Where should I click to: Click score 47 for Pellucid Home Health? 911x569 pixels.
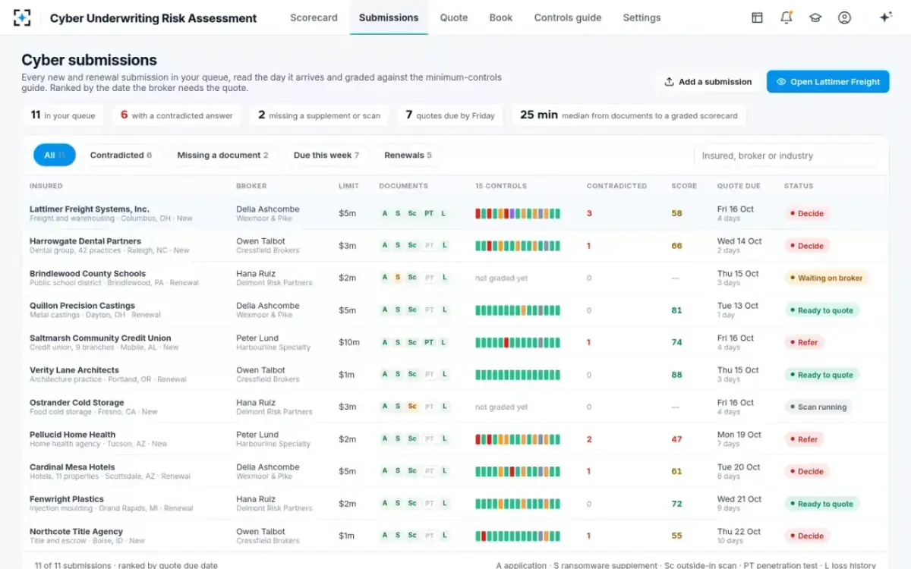pos(676,439)
